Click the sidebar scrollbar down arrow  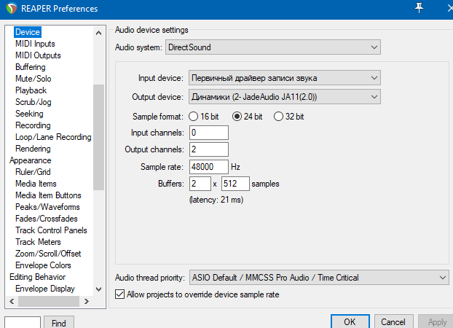tap(98, 289)
